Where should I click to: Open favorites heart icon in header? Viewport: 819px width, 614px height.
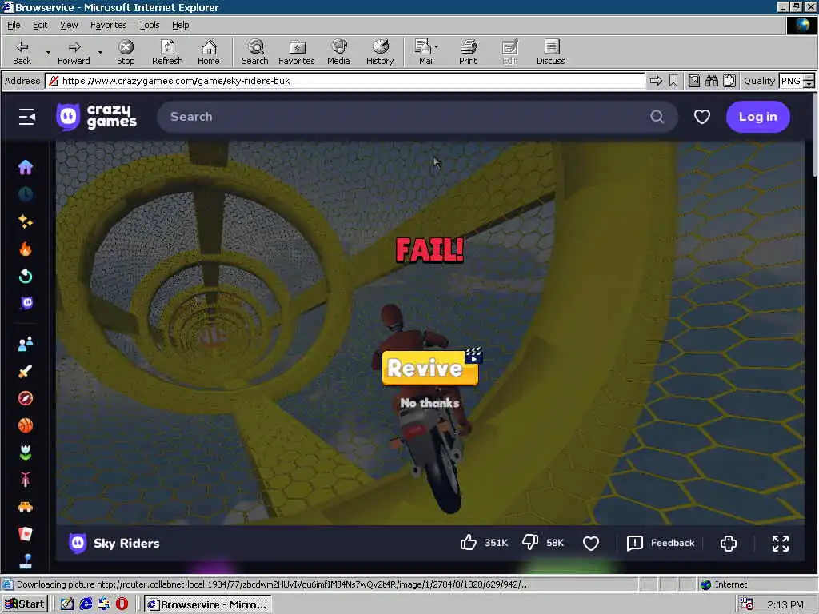702,117
